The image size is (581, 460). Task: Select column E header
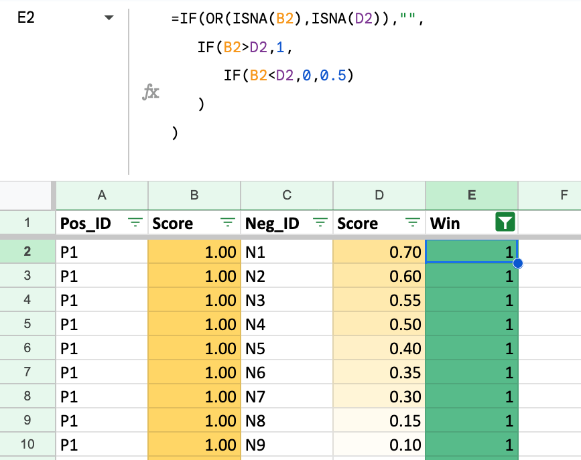(x=472, y=195)
